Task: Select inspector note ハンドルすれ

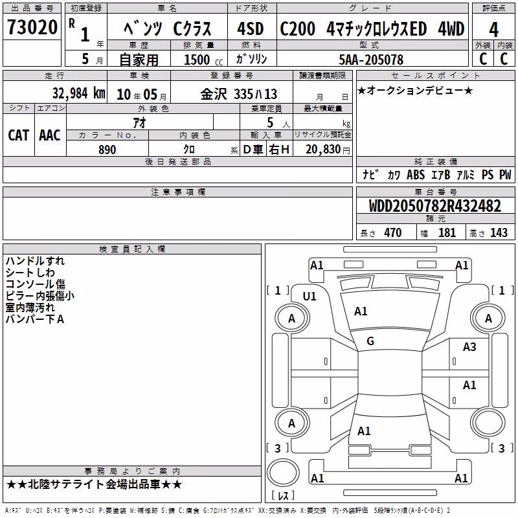Action: coord(35,261)
